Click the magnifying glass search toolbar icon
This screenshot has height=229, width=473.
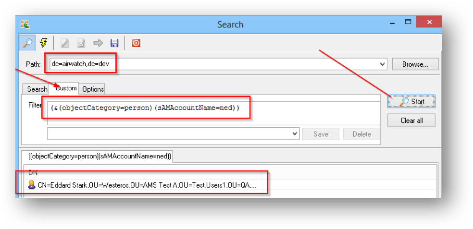[x=27, y=43]
